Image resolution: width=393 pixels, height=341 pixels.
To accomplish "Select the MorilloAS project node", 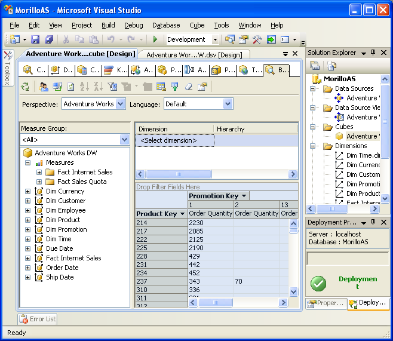I will click(x=339, y=79).
